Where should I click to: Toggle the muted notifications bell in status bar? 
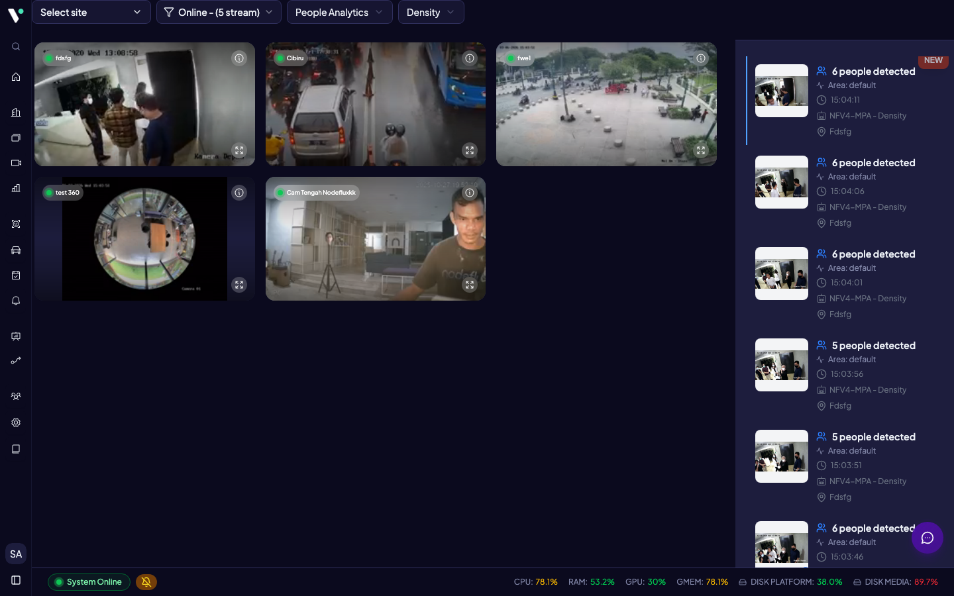tap(146, 582)
